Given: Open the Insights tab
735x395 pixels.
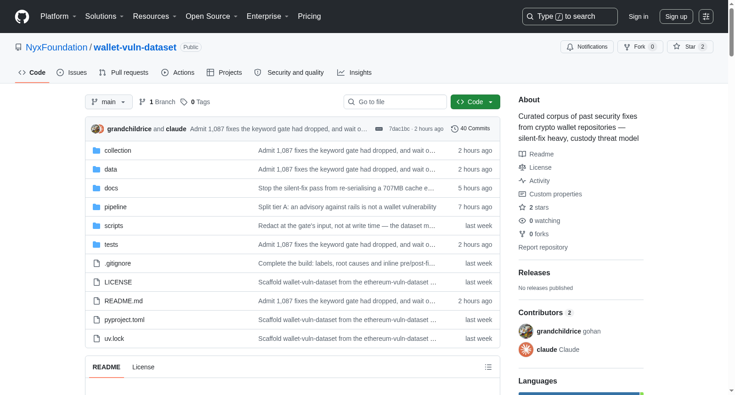Looking at the screenshot, I should 354,72.
